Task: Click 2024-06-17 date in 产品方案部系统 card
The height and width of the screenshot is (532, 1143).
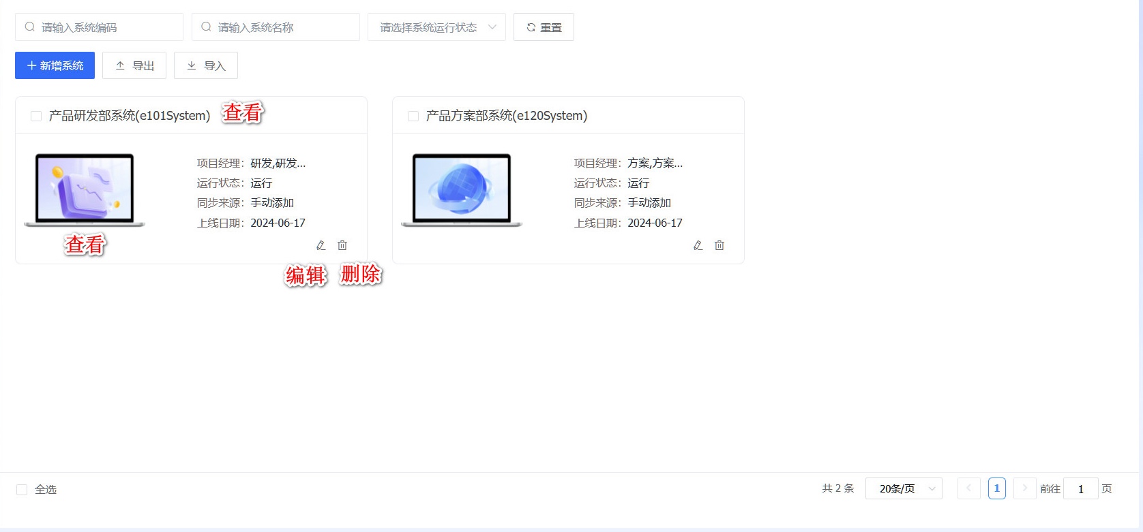Action: tap(655, 223)
